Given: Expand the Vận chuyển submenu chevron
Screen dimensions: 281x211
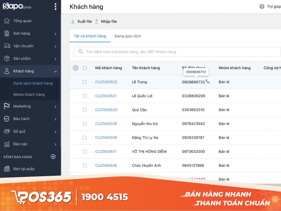Looking at the screenshot, I should pos(55,46).
